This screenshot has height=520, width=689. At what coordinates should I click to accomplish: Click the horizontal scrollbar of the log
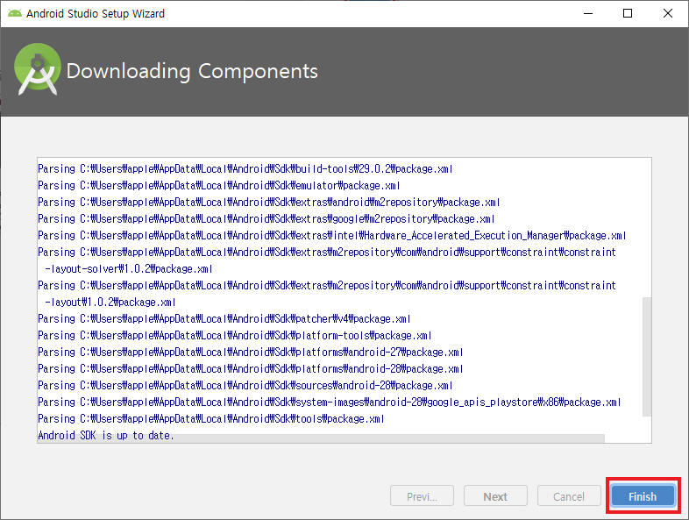click(x=321, y=438)
